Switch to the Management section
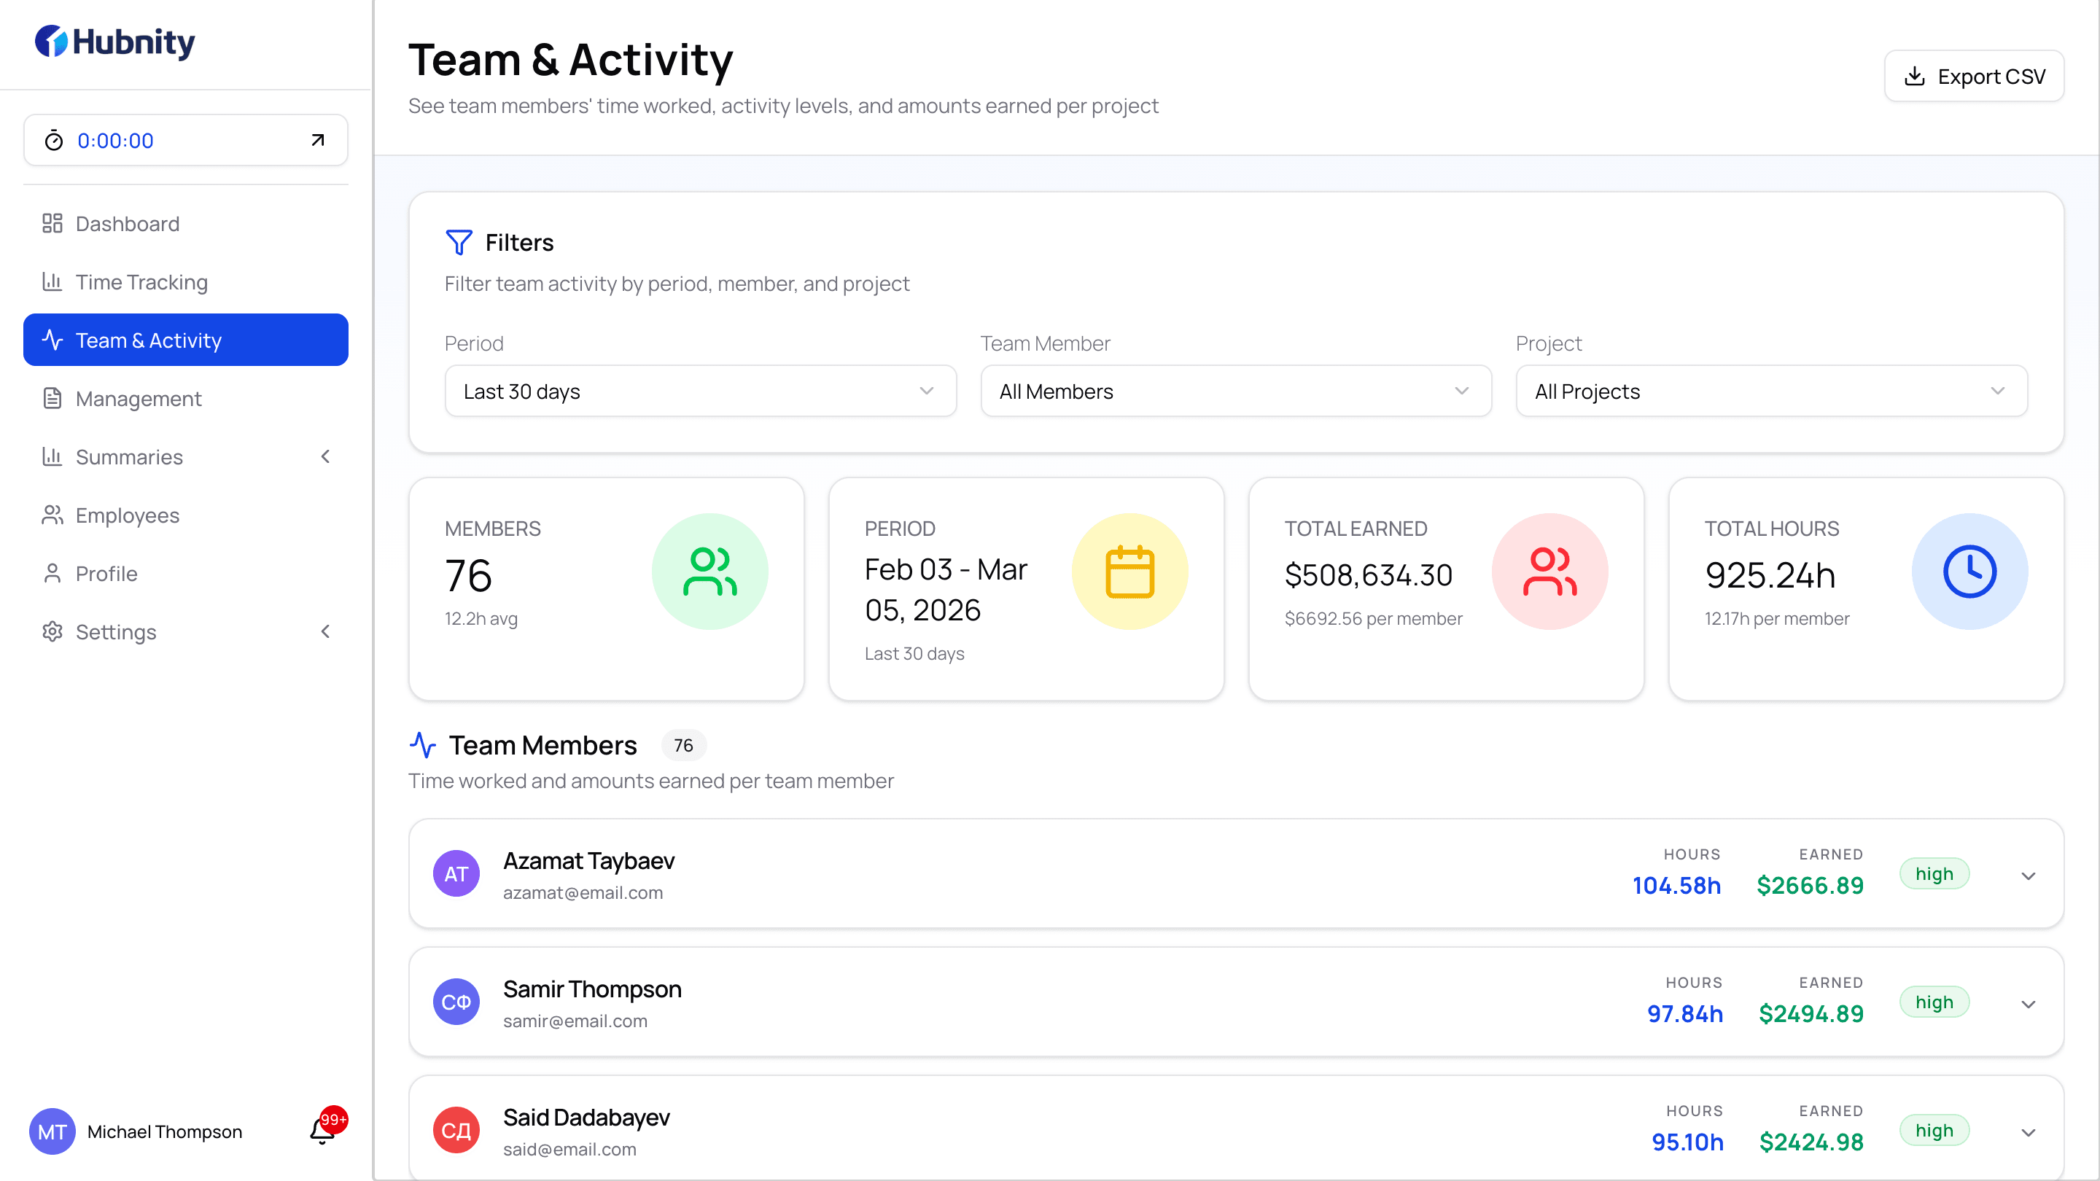 tap(138, 399)
